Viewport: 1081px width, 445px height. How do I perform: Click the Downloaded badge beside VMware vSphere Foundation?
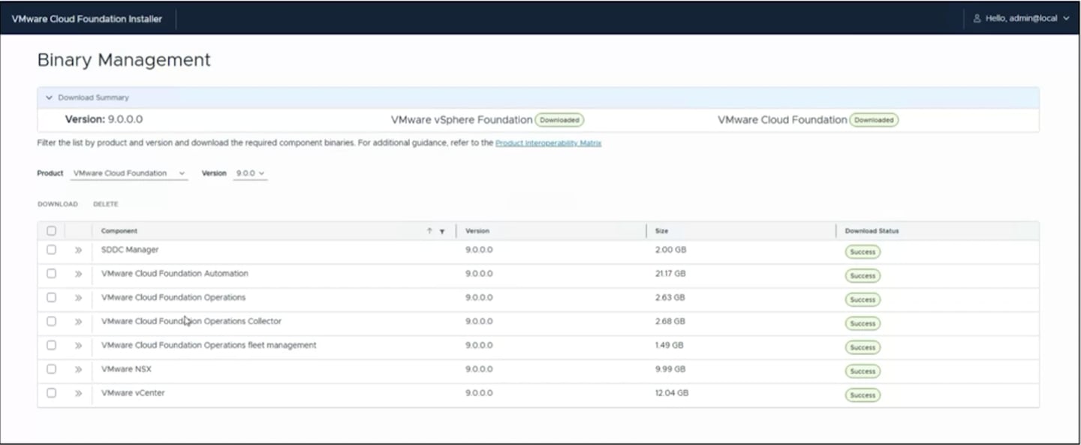559,120
